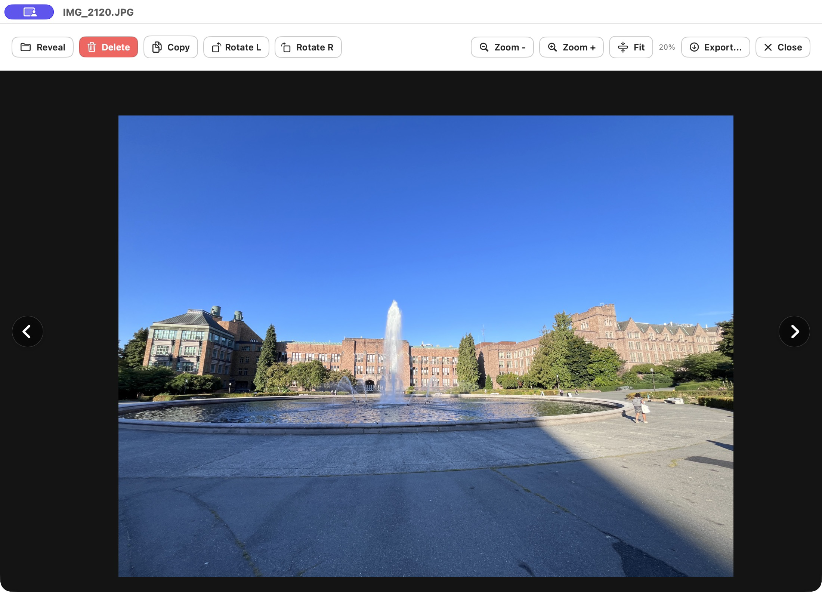The image size is (822, 592).
Task: Zoom out using the Zoom - button
Action: (x=502, y=47)
